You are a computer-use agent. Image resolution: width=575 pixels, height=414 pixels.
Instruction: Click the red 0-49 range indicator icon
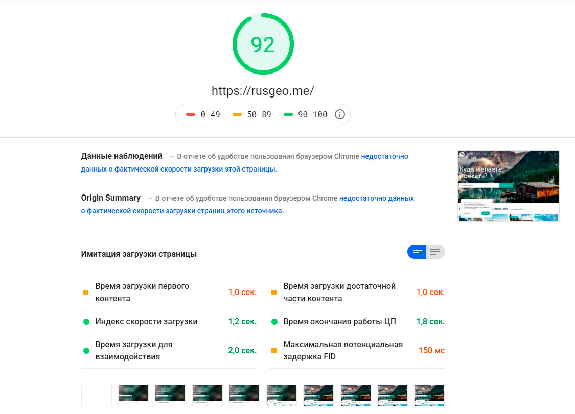tap(191, 114)
